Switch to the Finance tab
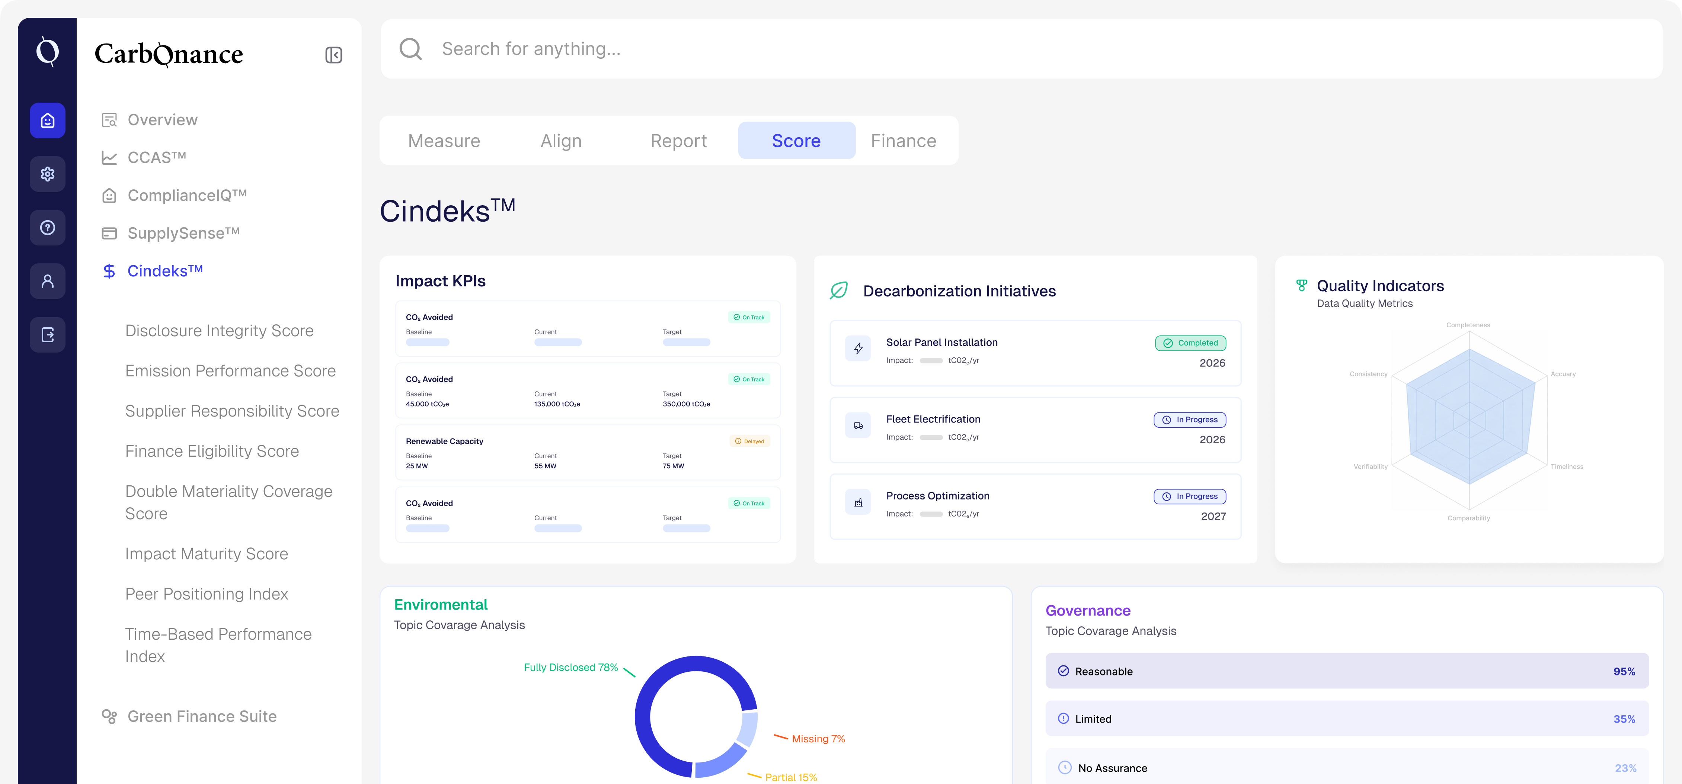 (x=903, y=140)
